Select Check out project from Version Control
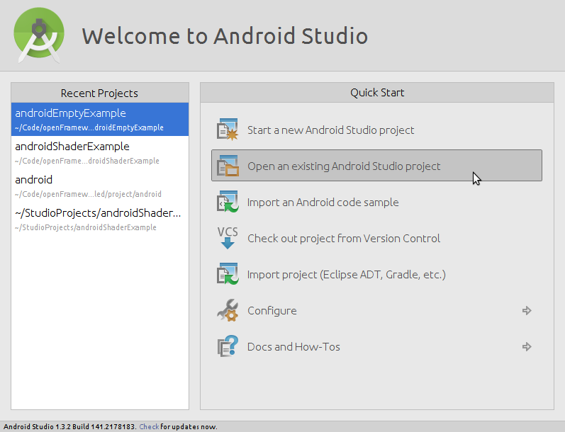 click(344, 239)
